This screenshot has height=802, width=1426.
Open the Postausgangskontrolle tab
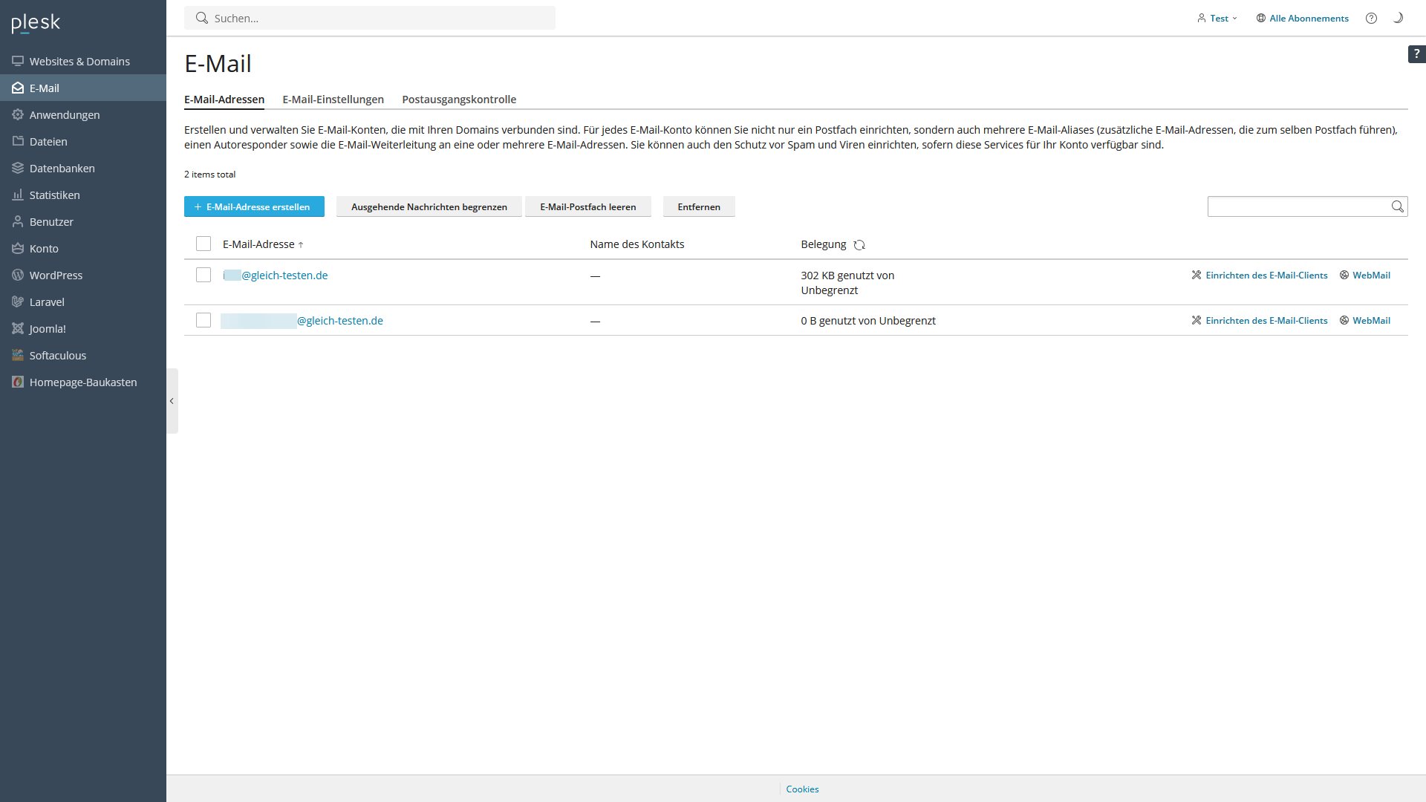pyautogui.click(x=459, y=99)
